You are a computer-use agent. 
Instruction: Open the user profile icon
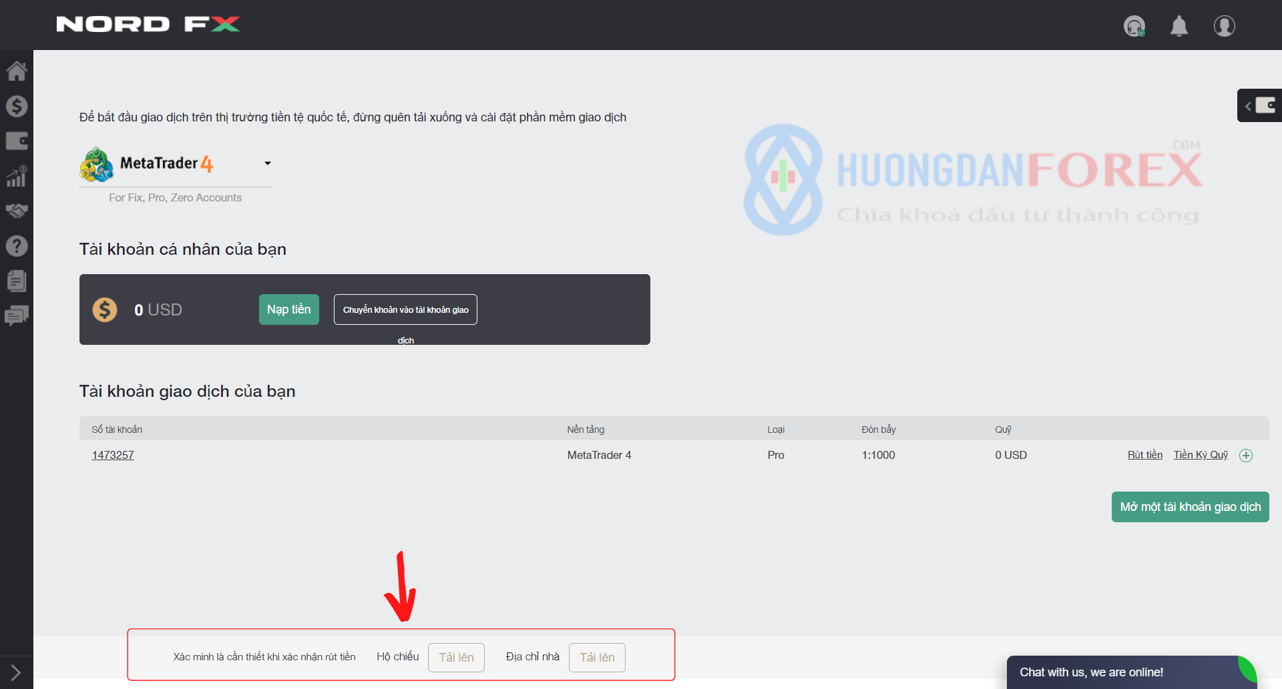click(x=1224, y=26)
